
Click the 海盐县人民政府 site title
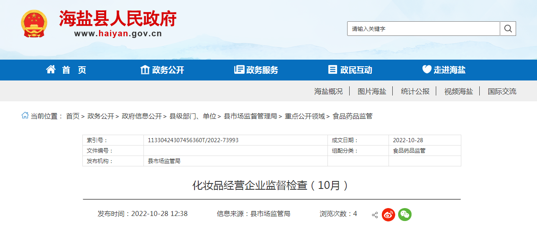coord(118,19)
